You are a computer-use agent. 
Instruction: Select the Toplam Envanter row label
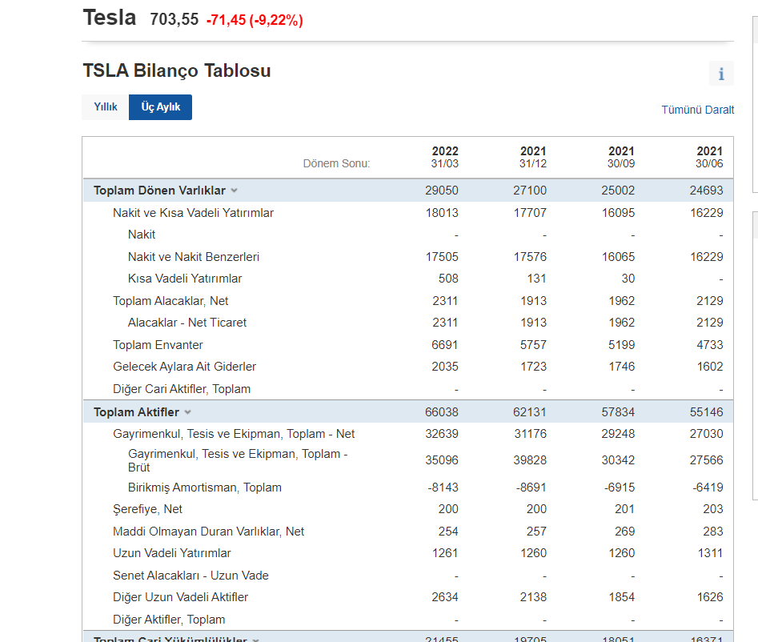158,345
